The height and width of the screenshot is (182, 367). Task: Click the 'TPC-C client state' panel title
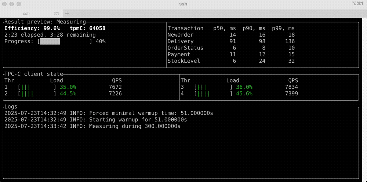click(x=34, y=74)
